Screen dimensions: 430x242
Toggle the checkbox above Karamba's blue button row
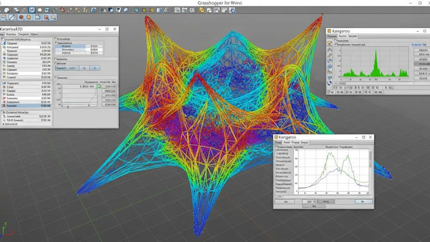click(x=56, y=63)
